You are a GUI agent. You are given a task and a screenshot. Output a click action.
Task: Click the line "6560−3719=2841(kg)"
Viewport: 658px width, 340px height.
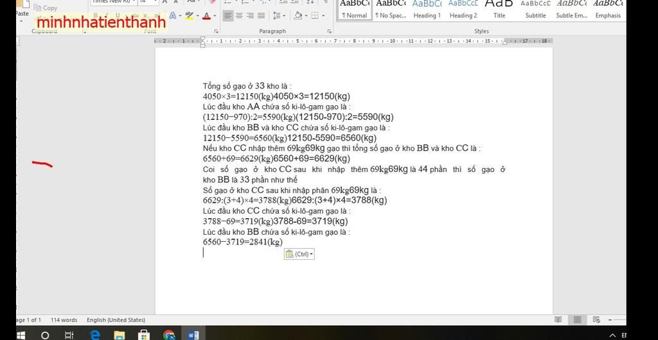pyautogui.click(x=242, y=242)
